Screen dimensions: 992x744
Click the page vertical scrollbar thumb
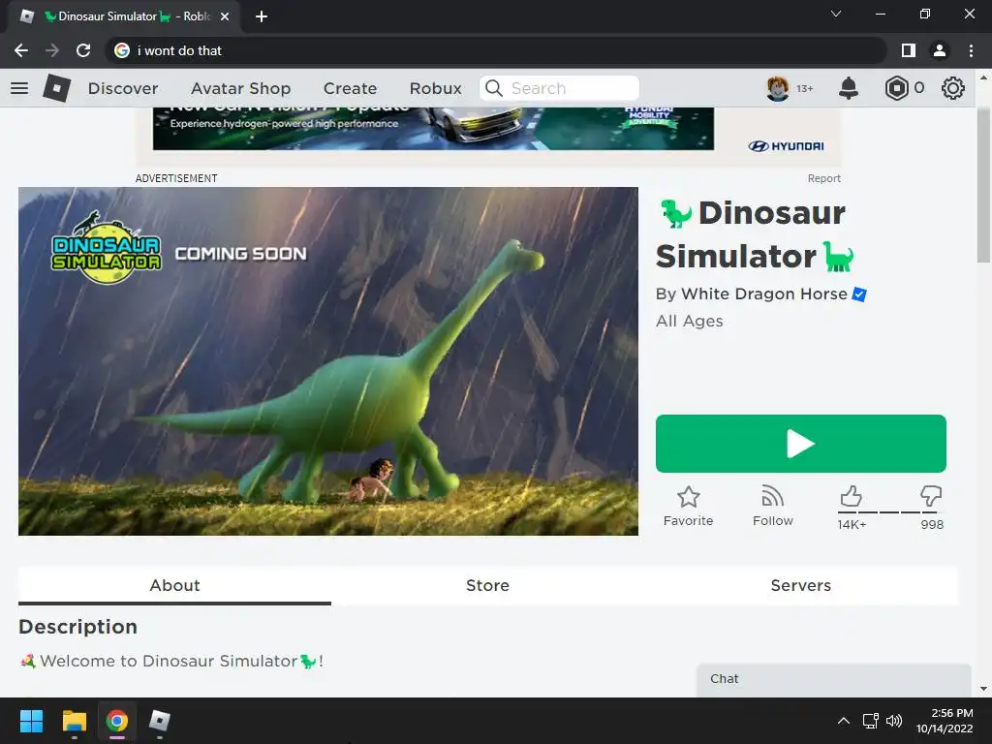tap(983, 185)
